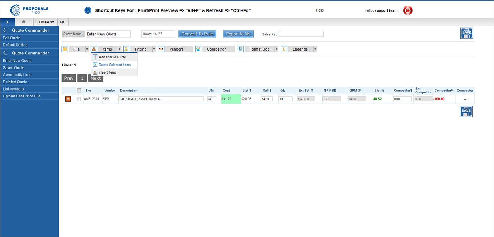This screenshot has height=237, width=494.
Task: Choose Add Item To Quote menu entry
Action: [112, 57]
